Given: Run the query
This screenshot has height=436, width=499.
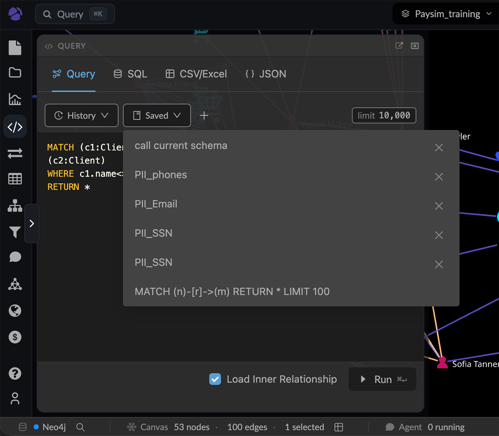Looking at the screenshot, I should [382, 379].
